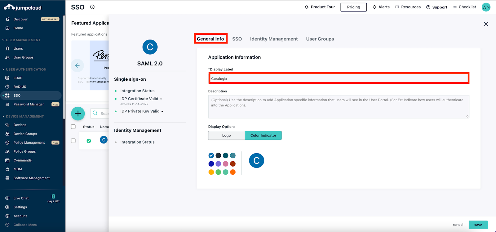Switch to the General Info tab

(210, 39)
